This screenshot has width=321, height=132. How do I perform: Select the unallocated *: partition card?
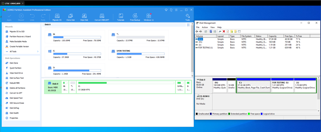point(138,37)
